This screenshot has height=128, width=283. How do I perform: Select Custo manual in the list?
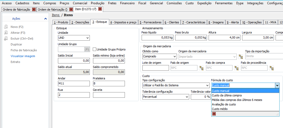pyautogui.click(x=245, y=91)
